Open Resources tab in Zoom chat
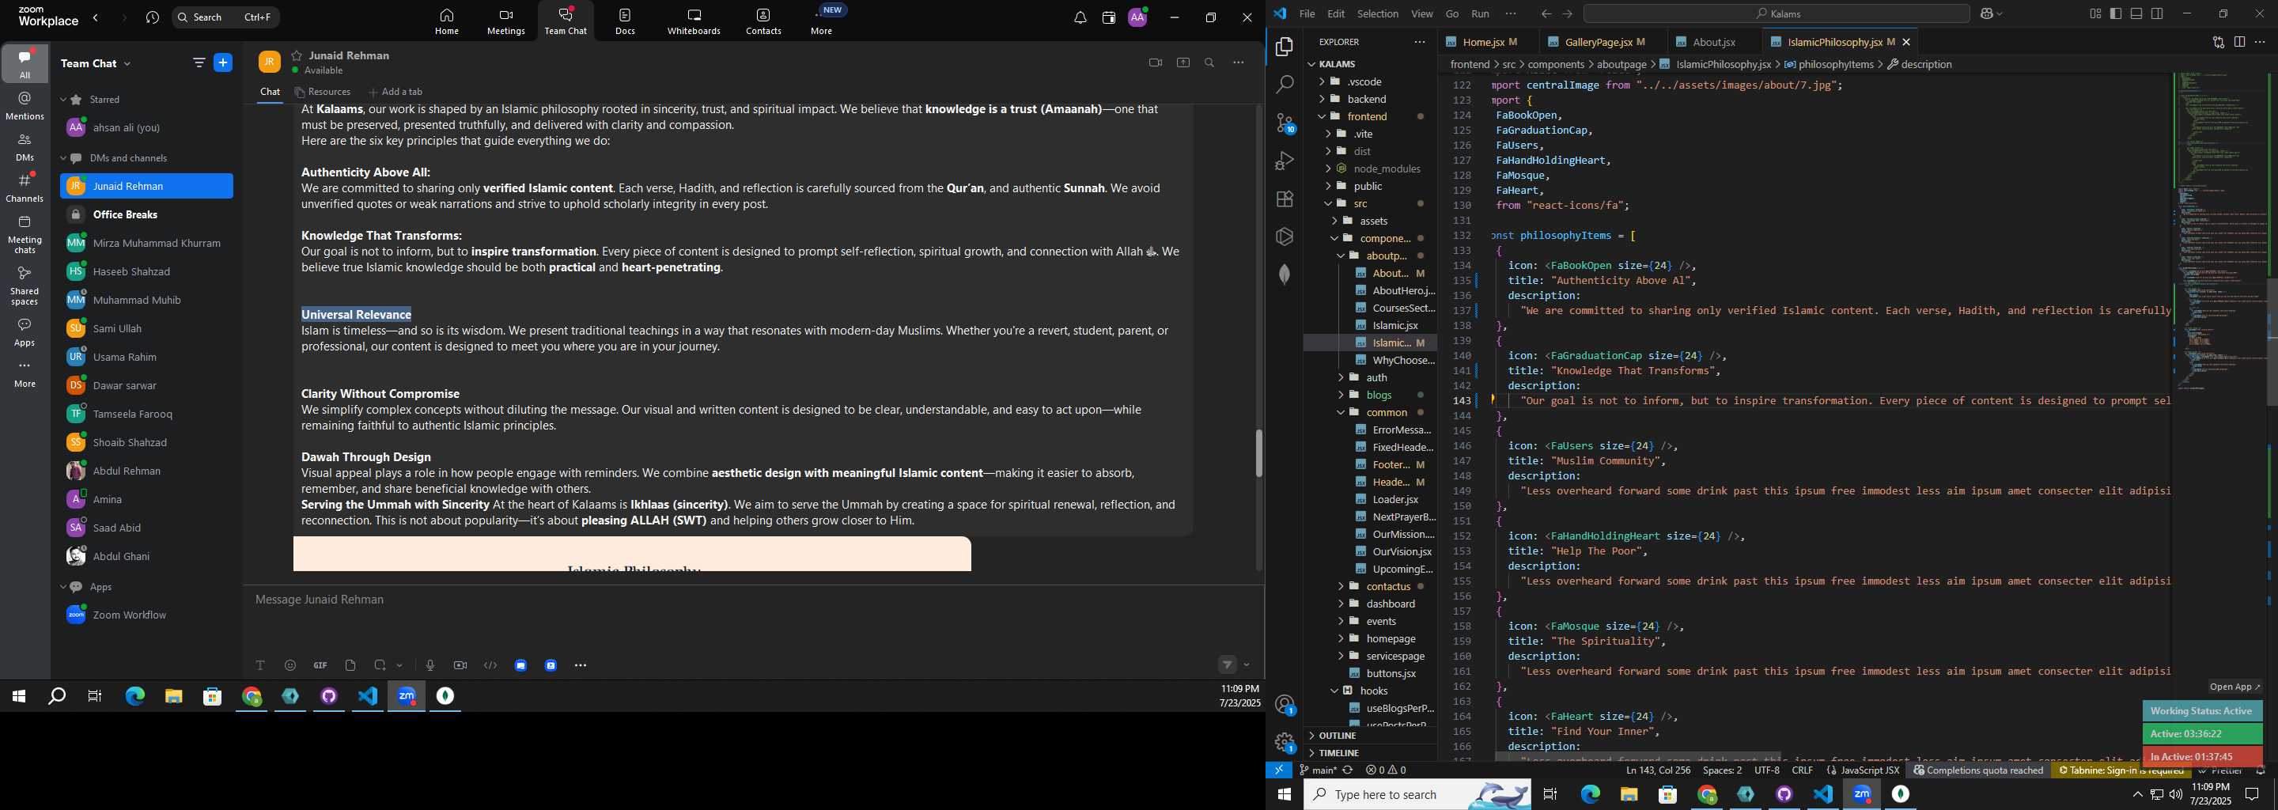Image resolution: width=2278 pixels, height=810 pixels. click(323, 92)
